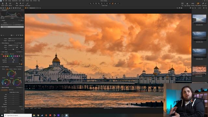The height and width of the screenshot is (117, 208).
Task: Toggle the Exposure checkbox in Normalize
Action: point(9,113)
